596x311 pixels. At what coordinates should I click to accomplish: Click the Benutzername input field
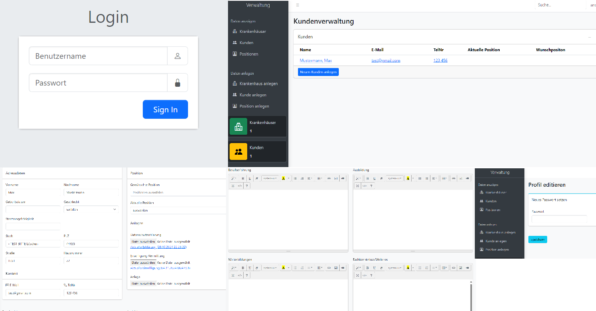(98, 56)
